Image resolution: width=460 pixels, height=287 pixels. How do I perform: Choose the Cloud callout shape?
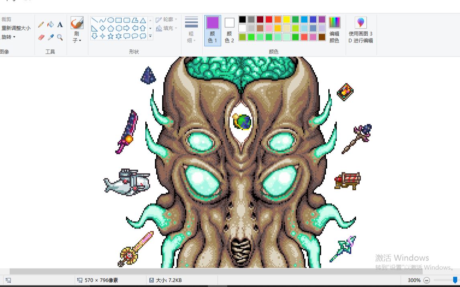click(143, 36)
